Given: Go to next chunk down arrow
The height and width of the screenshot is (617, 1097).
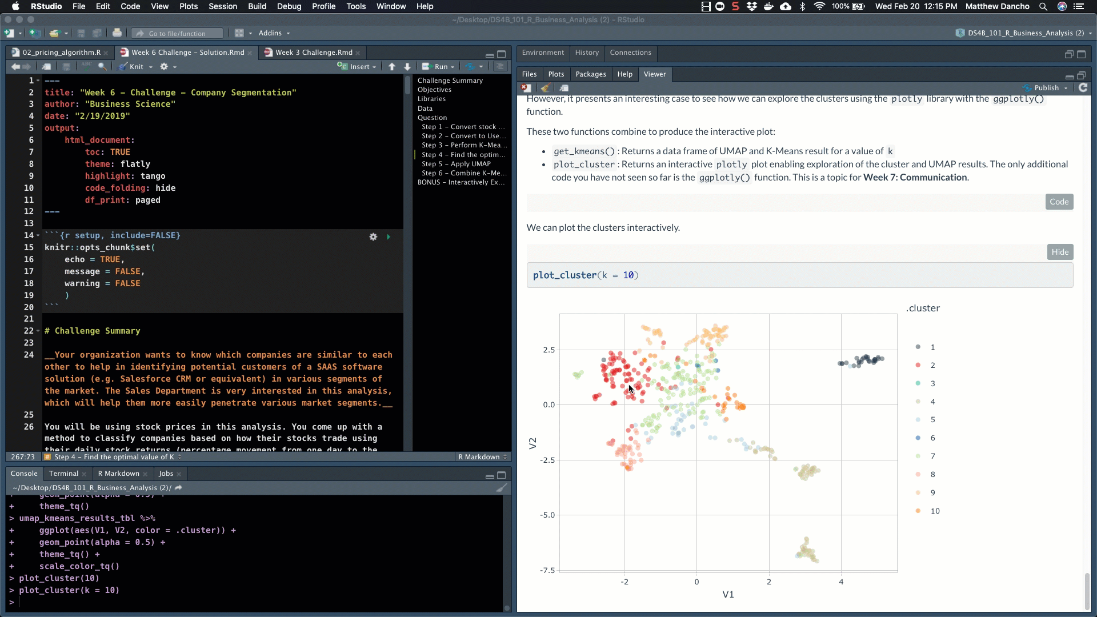Looking at the screenshot, I should [x=407, y=67].
